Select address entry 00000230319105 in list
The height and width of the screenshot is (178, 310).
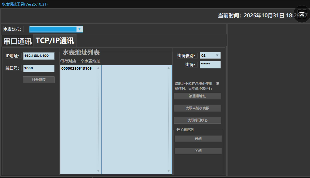[76, 68]
